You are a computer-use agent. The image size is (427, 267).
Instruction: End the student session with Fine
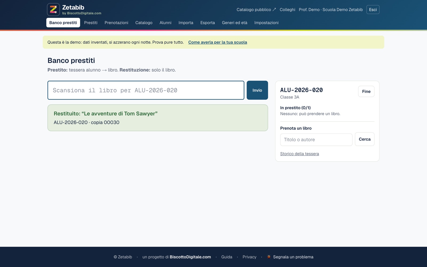[366, 91]
